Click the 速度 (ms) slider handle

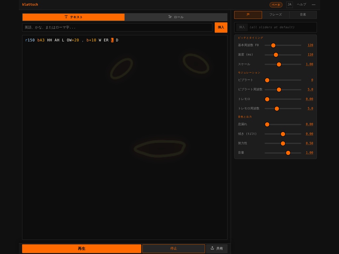coord(276,55)
